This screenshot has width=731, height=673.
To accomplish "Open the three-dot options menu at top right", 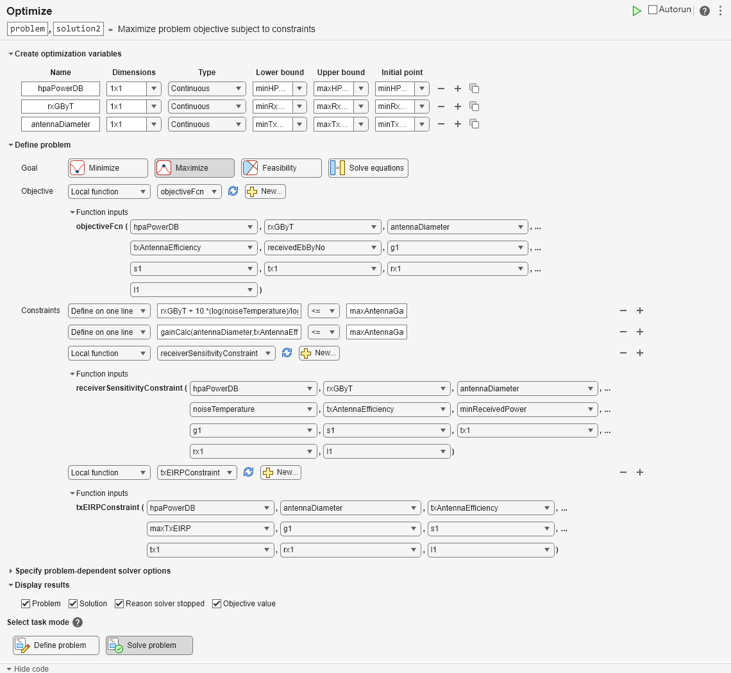I will pos(720,11).
